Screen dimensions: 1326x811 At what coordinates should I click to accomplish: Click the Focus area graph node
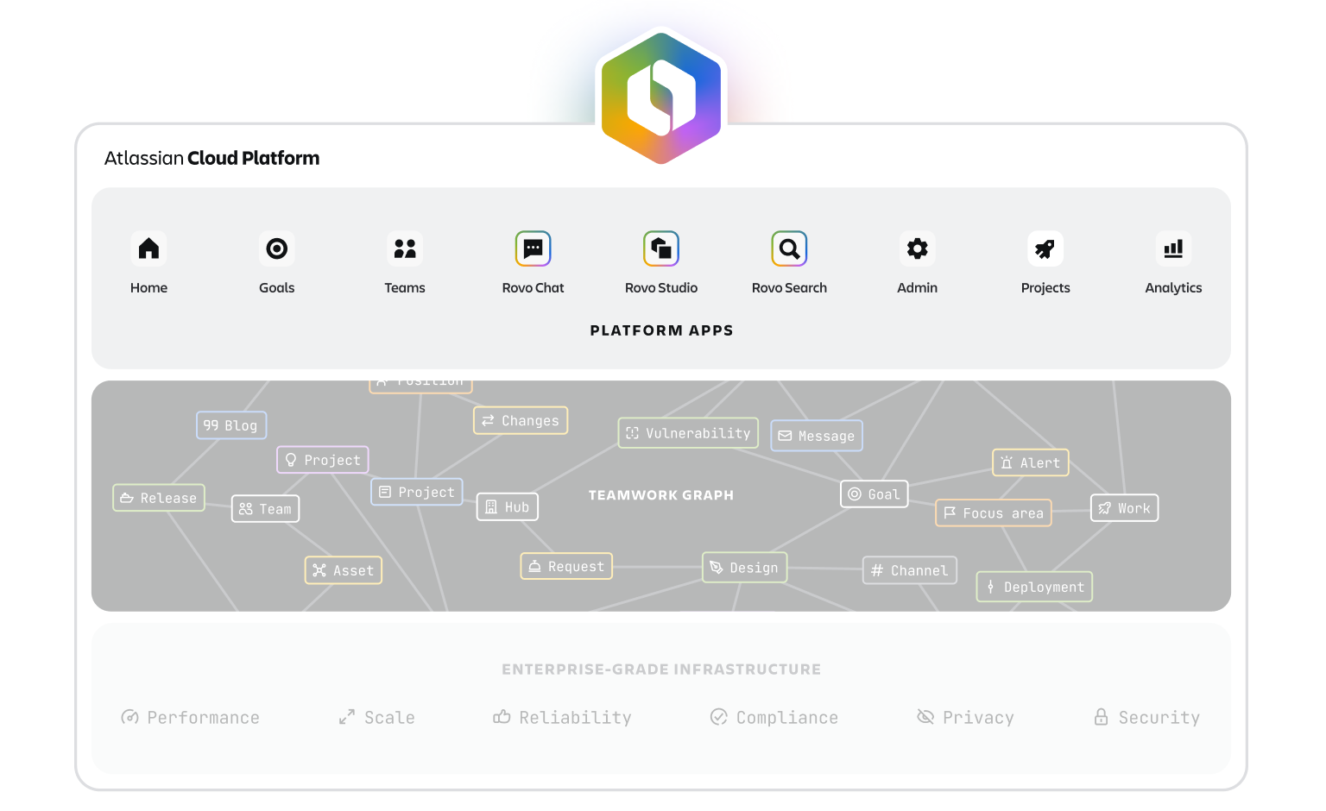pos(993,513)
